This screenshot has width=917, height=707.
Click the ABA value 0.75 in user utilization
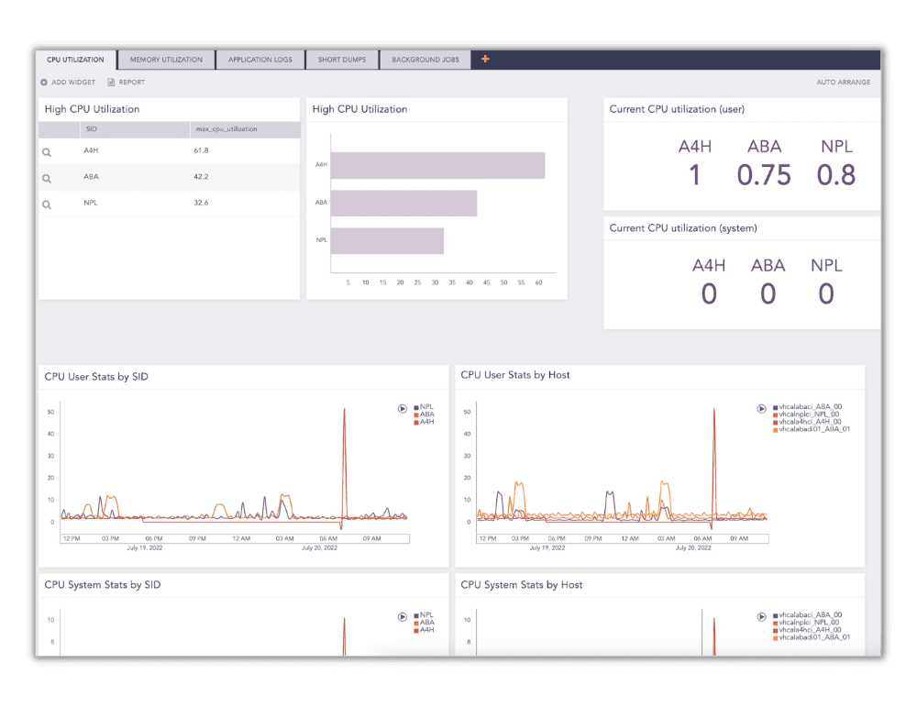pos(764,175)
